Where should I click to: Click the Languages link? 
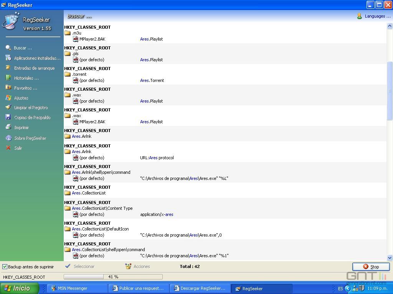point(378,16)
